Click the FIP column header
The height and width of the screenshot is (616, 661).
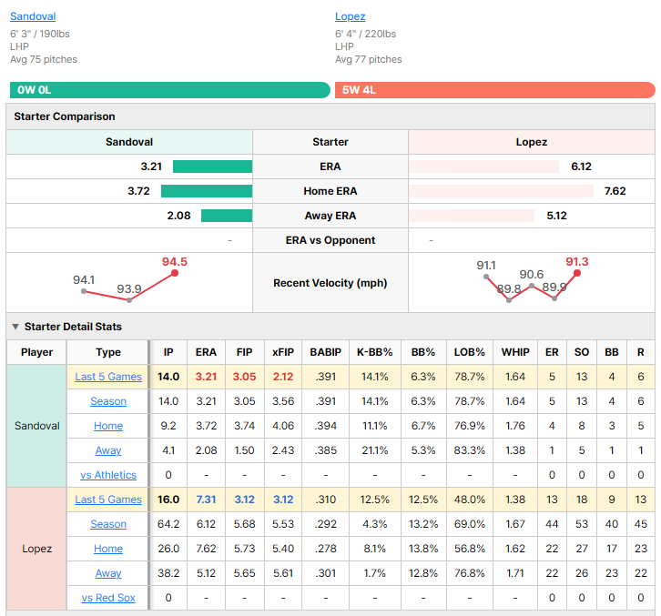(245, 352)
